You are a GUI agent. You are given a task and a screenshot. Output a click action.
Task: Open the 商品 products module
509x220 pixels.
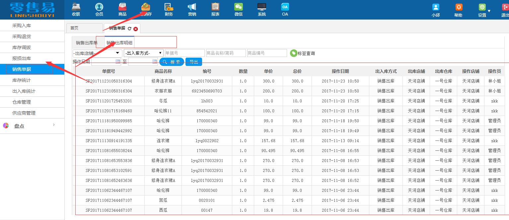[x=122, y=9]
